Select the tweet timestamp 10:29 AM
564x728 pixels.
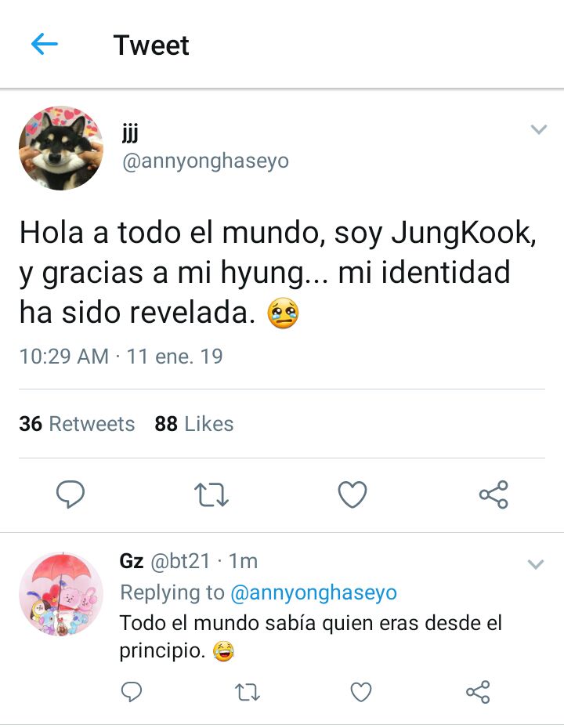64,357
